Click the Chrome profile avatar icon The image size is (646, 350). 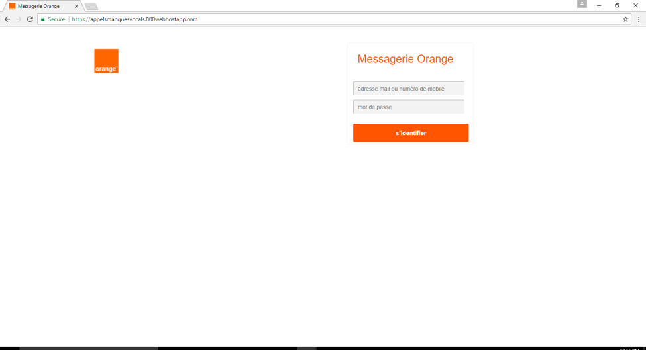click(582, 4)
